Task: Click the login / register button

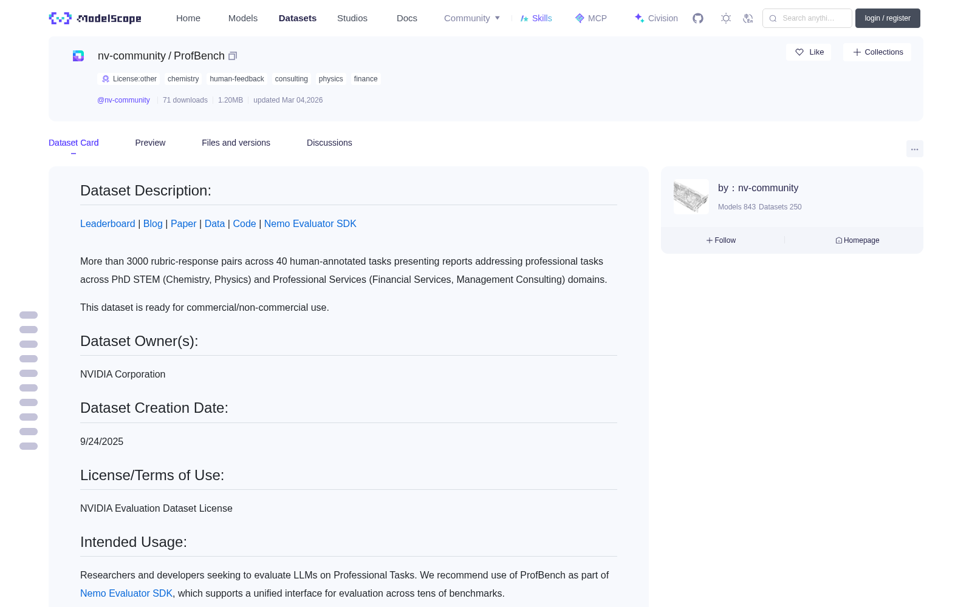Action: point(888,18)
